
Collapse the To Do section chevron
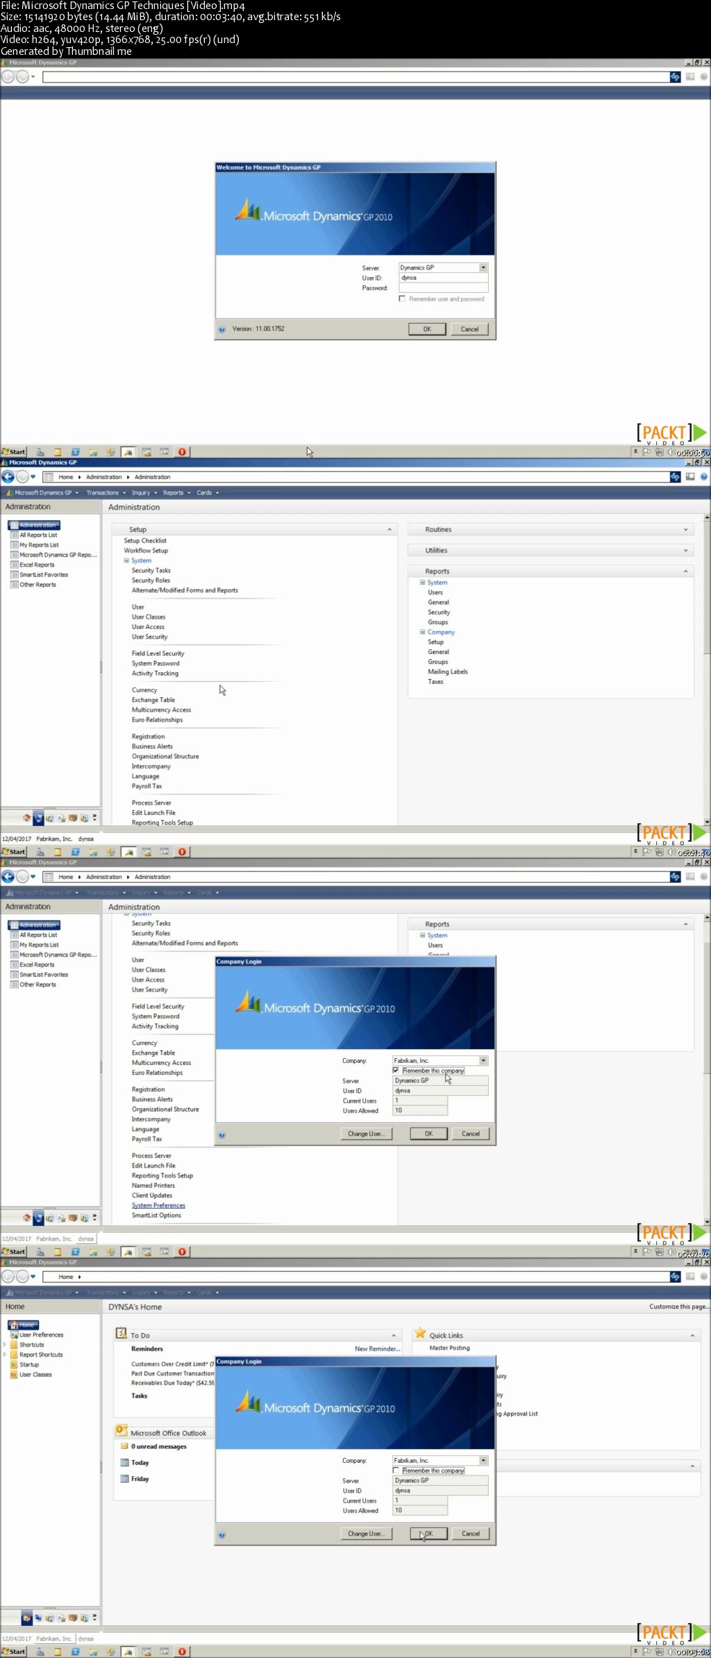pyautogui.click(x=394, y=1335)
